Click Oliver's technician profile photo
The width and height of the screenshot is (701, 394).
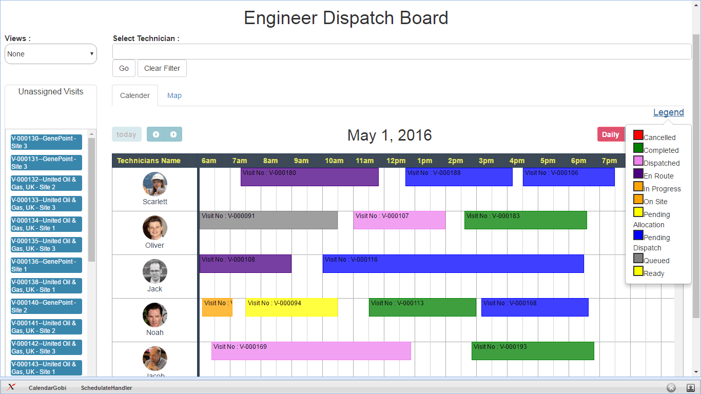tap(154, 228)
